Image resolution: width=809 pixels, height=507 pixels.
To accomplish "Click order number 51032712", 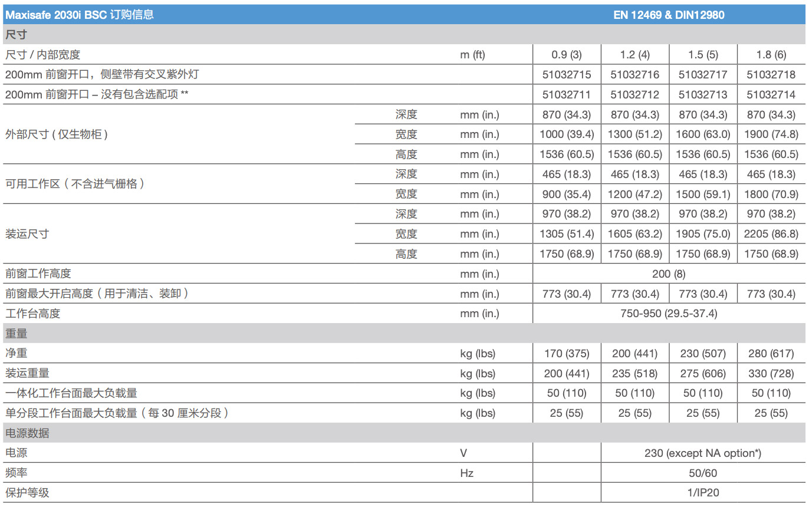I will tap(635, 95).
